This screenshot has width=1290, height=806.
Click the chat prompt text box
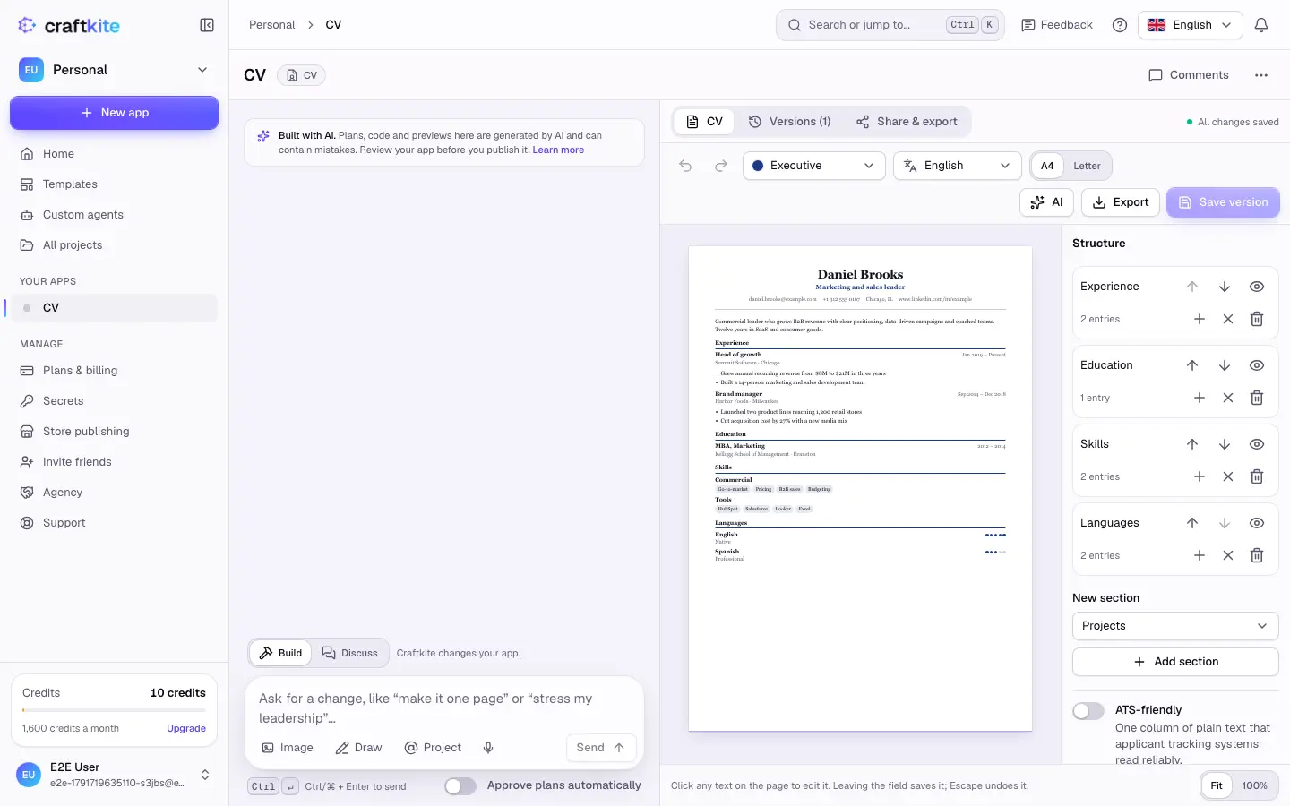(443, 708)
